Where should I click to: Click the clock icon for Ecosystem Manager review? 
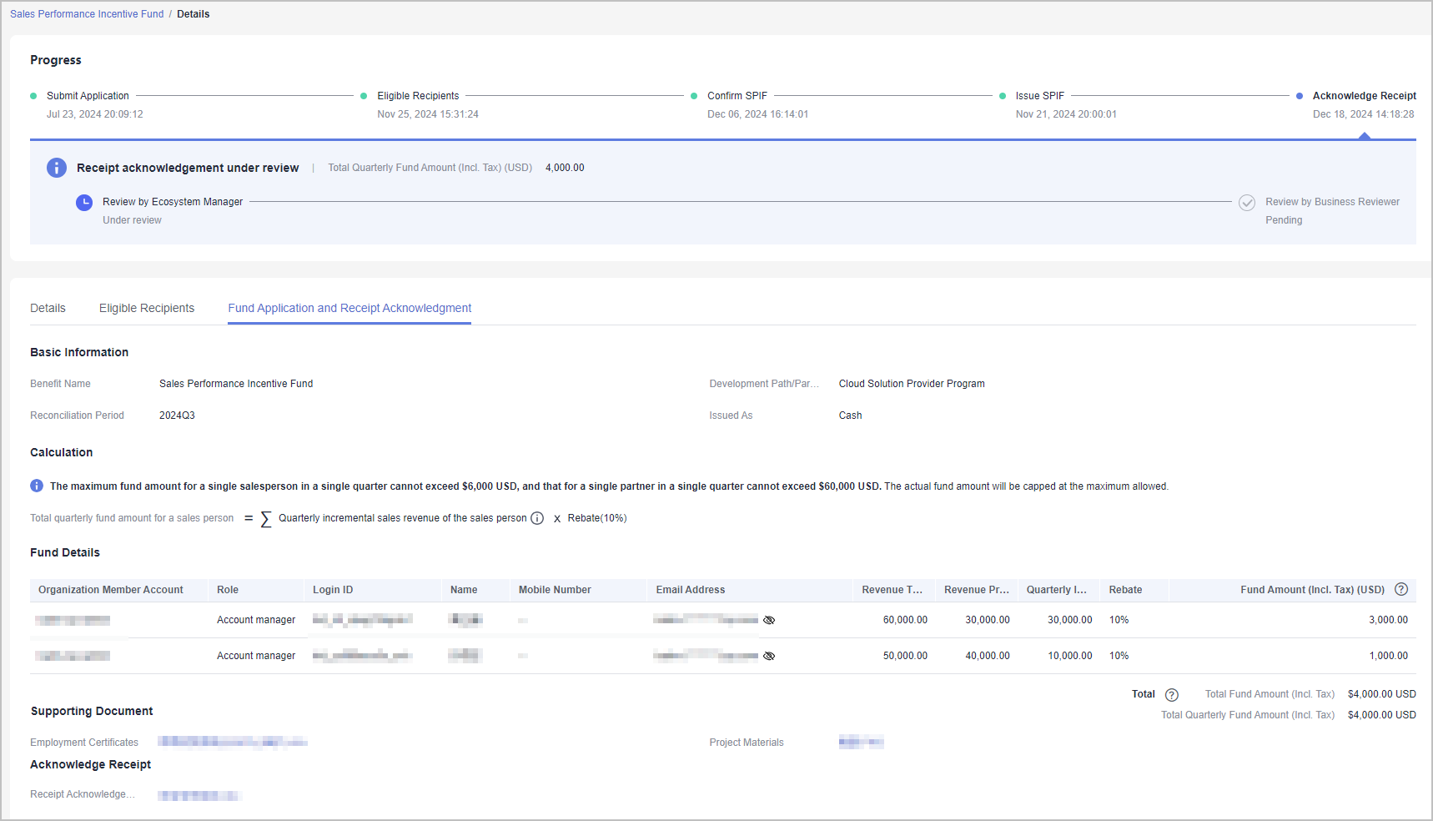tap(84, 203)
